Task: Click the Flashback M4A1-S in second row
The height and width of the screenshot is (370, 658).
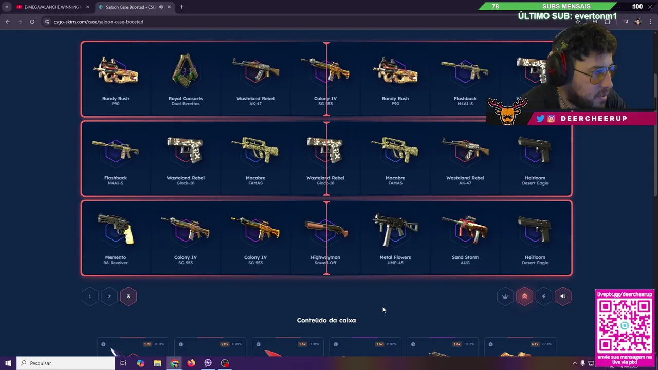Action: (116, 159)
